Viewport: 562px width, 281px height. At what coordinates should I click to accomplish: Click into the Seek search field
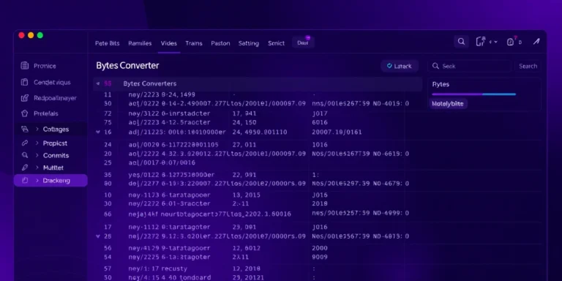(470, 66)
